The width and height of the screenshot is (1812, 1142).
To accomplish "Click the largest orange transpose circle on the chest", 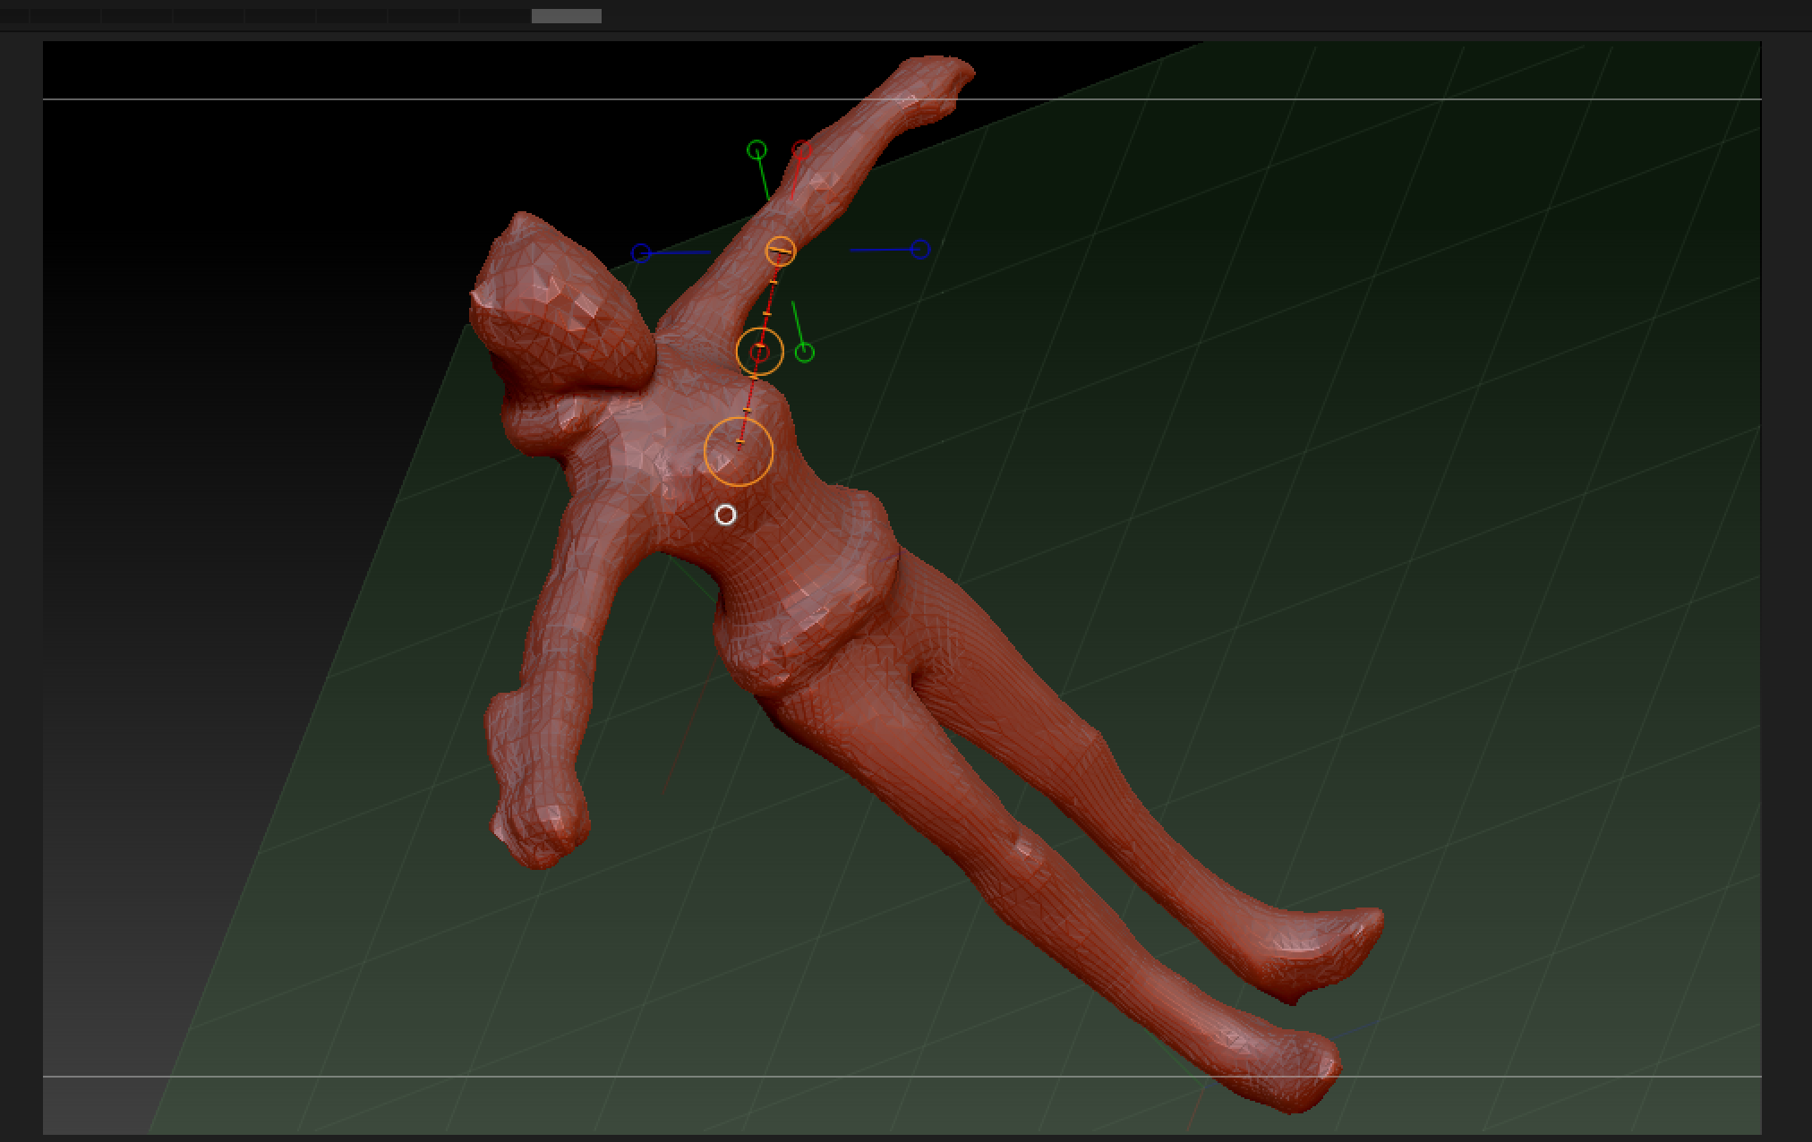I will coord(739,452).
